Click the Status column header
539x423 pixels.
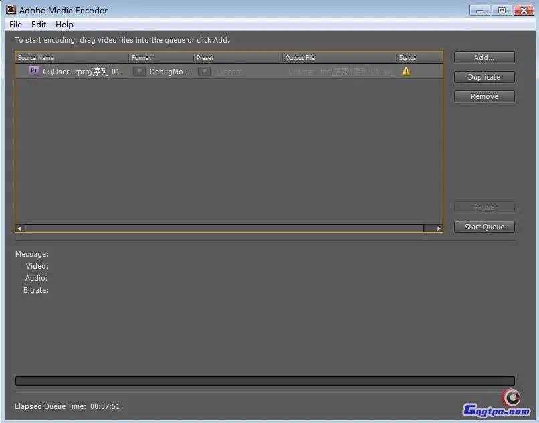click(419, 57)
